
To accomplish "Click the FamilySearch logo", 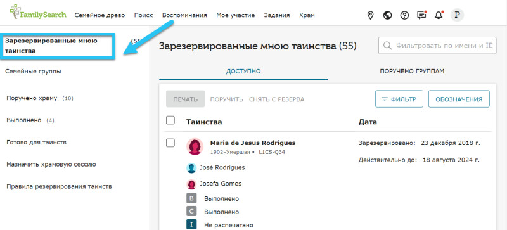I will click(38, 12).
